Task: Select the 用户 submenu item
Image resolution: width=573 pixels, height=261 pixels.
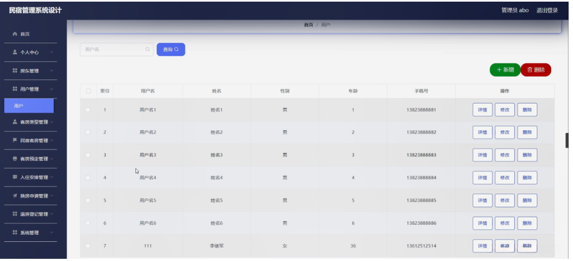Action: [29, 106]
